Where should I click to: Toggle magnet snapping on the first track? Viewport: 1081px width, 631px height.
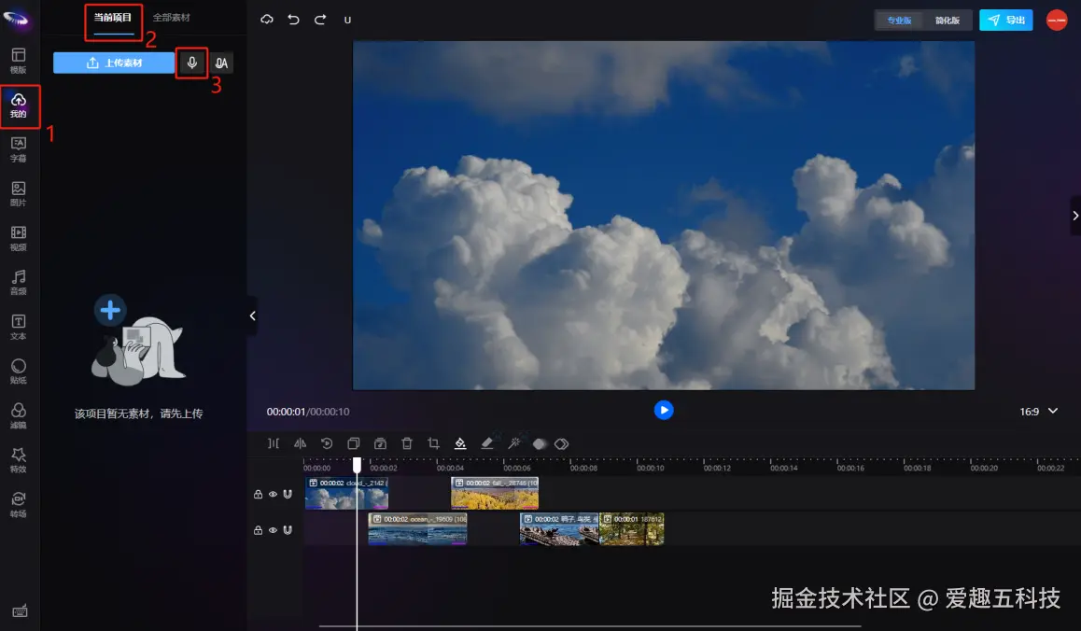tap(288, 494)
